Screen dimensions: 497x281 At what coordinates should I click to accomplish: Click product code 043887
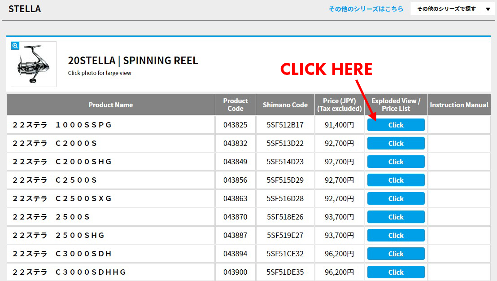235,235
